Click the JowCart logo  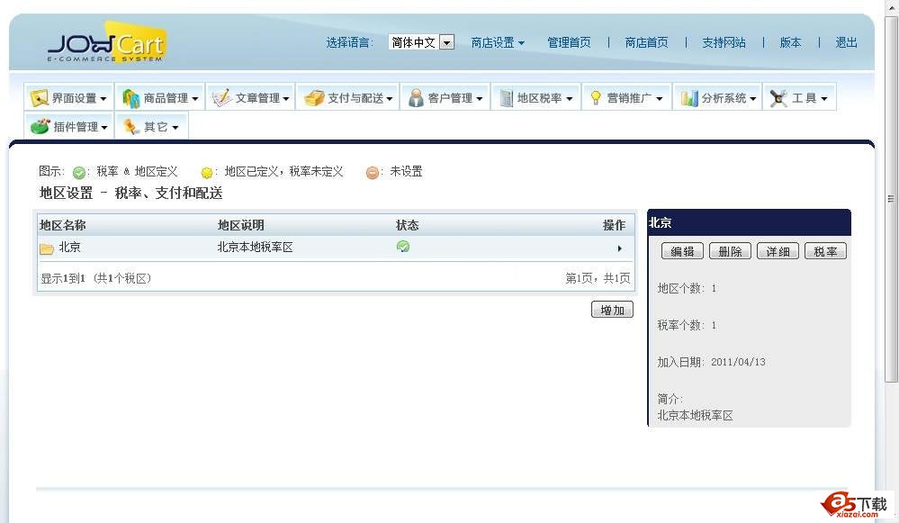point(107,42)
